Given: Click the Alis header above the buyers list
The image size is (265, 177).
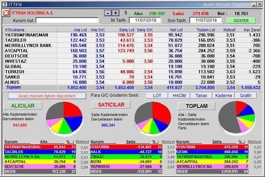Looking at the screenshot, I should 44,142.
